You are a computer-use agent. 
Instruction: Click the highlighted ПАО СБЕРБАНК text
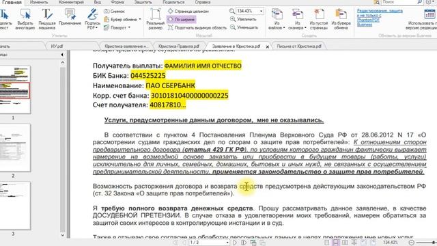[170, 85]
